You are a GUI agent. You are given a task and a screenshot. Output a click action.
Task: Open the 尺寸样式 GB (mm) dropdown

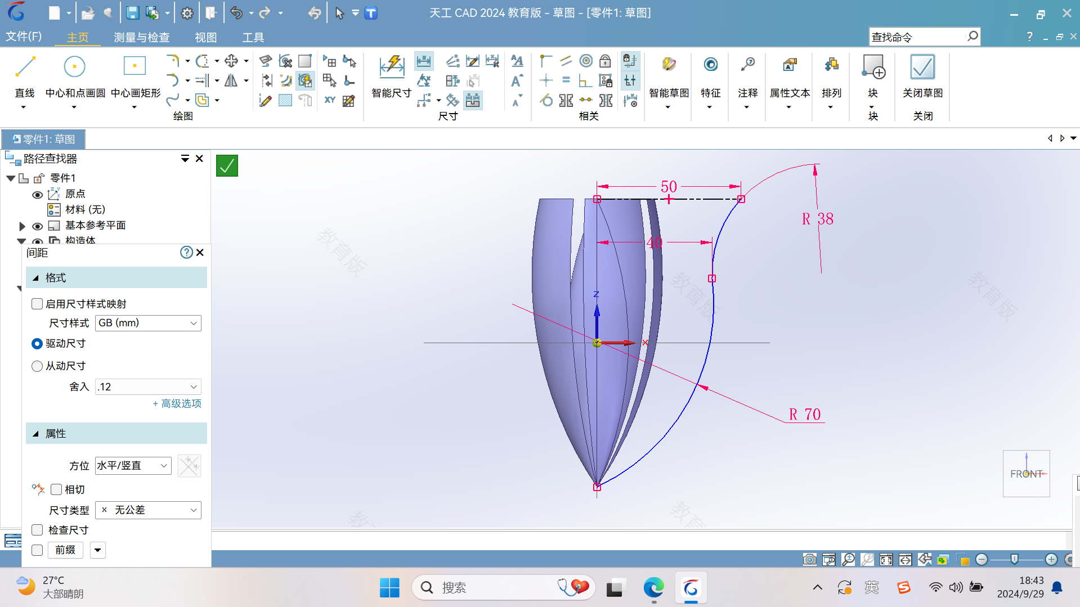coord(148,323)
